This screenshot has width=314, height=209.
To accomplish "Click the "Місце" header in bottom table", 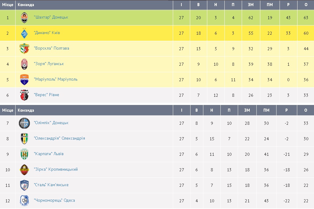I will (x=8, y=110).
